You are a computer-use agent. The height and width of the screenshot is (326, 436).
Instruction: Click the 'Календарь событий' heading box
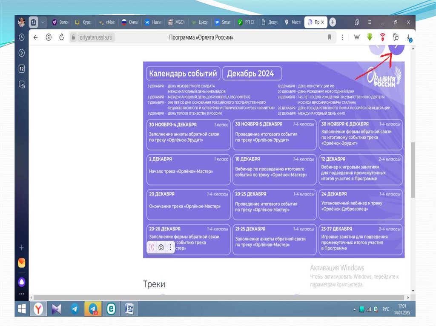(x=183, y=73)
